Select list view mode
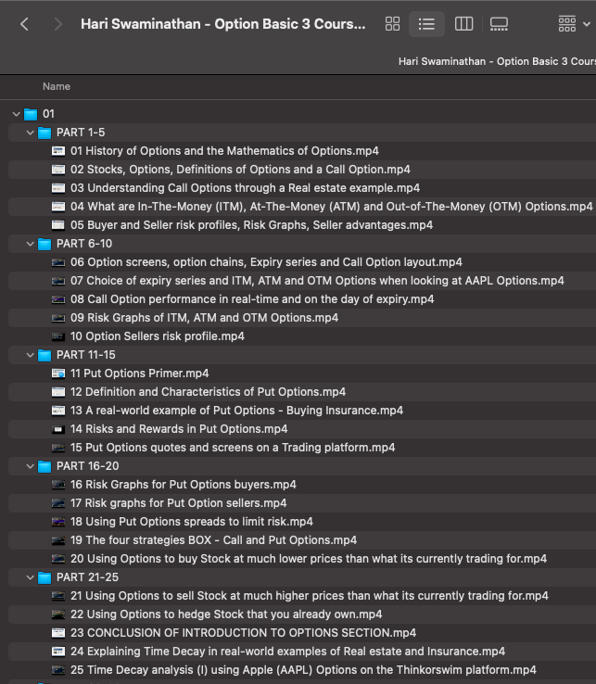596x684 pixels. click(426, 24)
